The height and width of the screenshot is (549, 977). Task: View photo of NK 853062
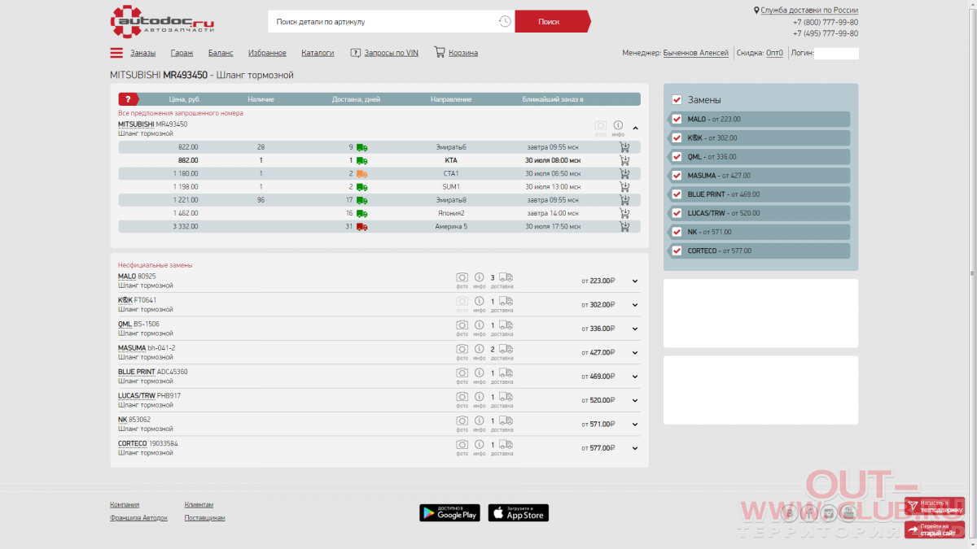point(462,421)
